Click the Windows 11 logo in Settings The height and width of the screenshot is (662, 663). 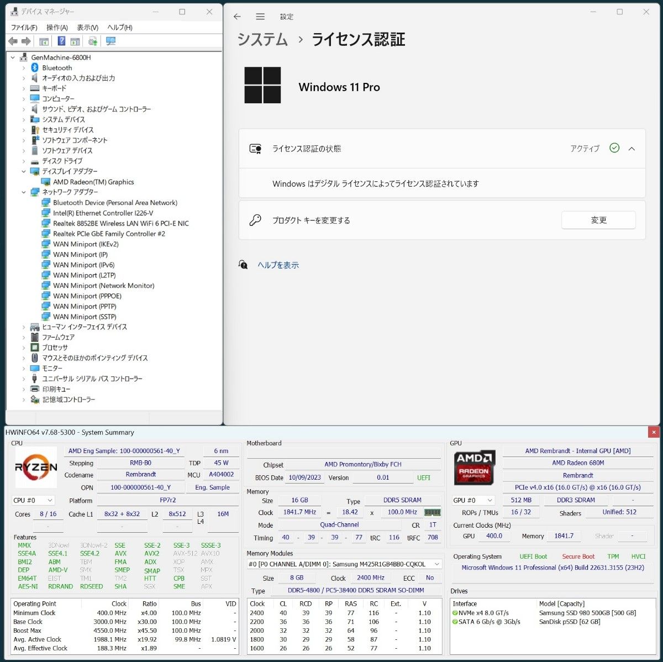[262, 85]
